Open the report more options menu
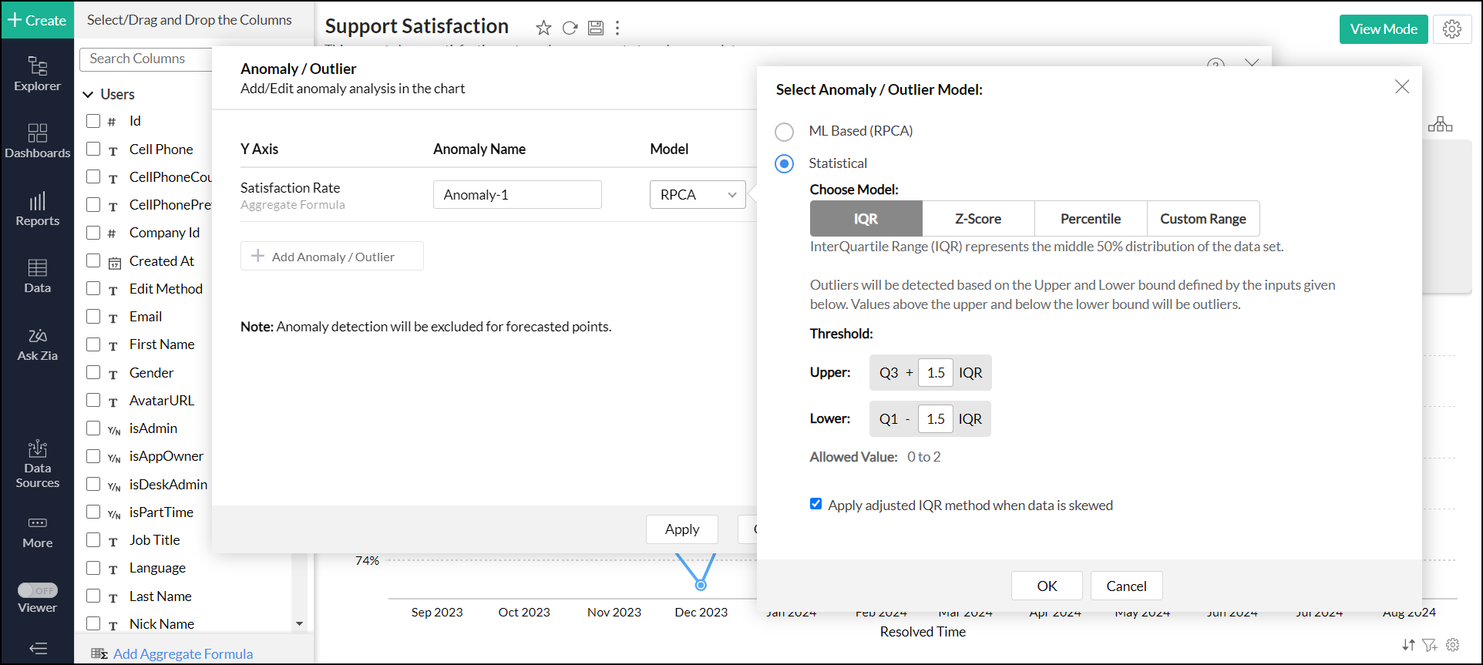Image resolution: width=1483 pixels, height=665 pixels. click(617, 29)
